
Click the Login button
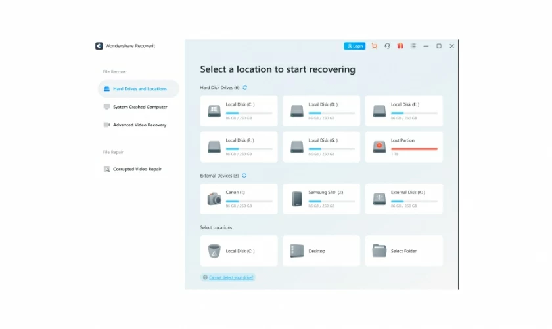click(354, 46)
